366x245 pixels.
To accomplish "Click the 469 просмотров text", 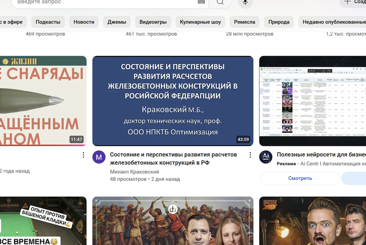I will pos(45,34).
